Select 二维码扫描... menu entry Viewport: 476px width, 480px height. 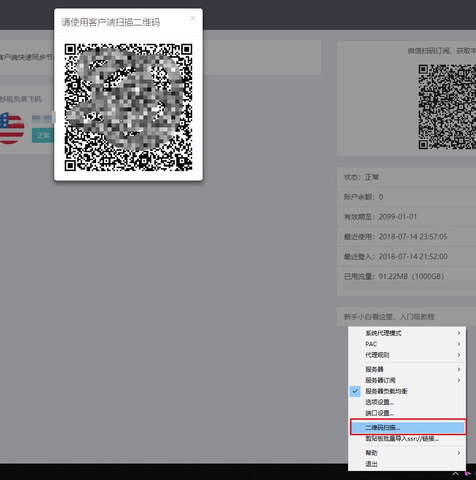coord(408,427)
